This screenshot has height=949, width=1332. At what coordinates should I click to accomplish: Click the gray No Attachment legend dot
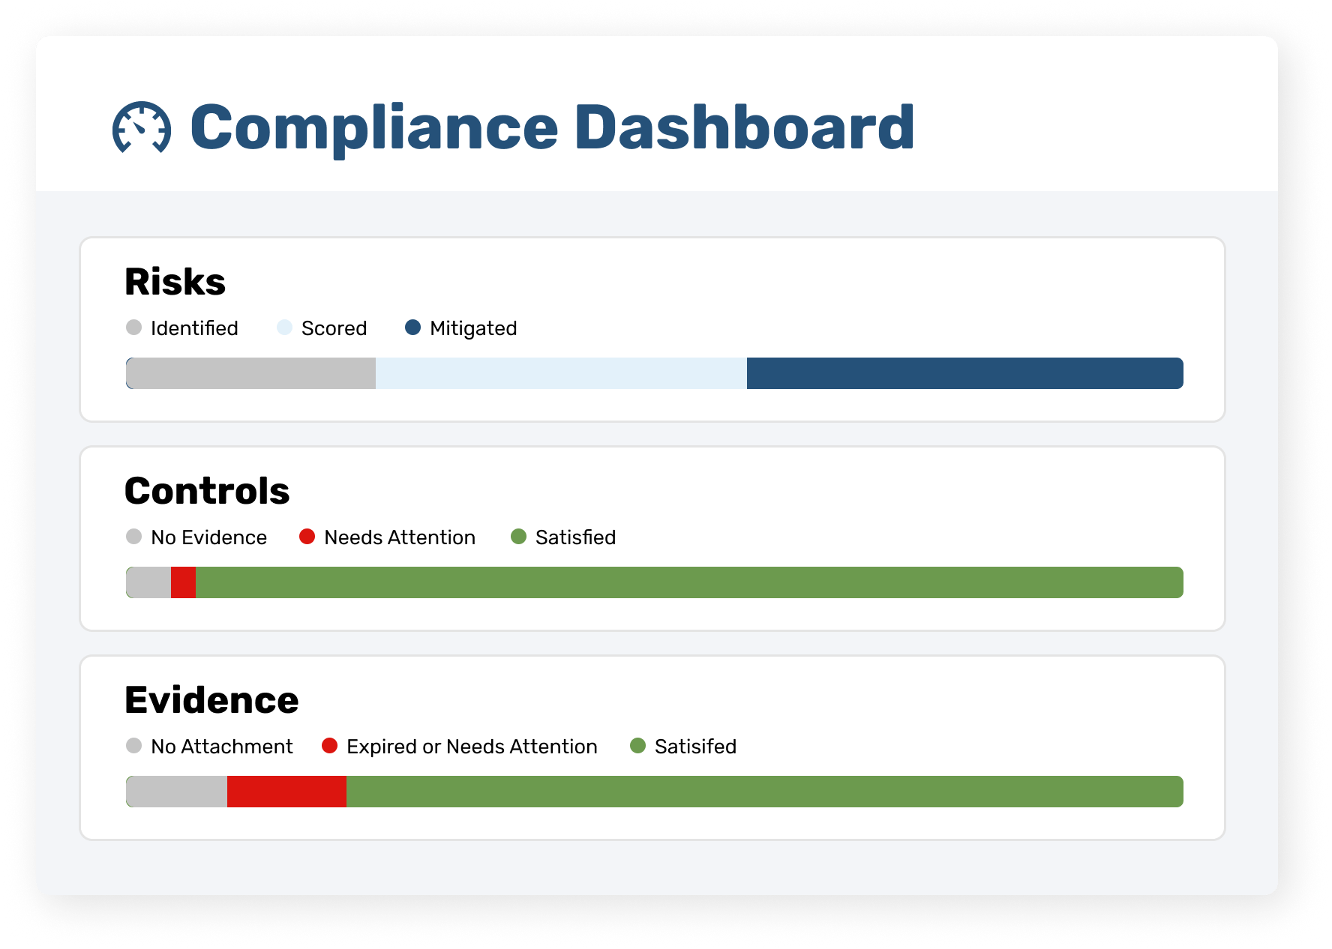[134, 746]
